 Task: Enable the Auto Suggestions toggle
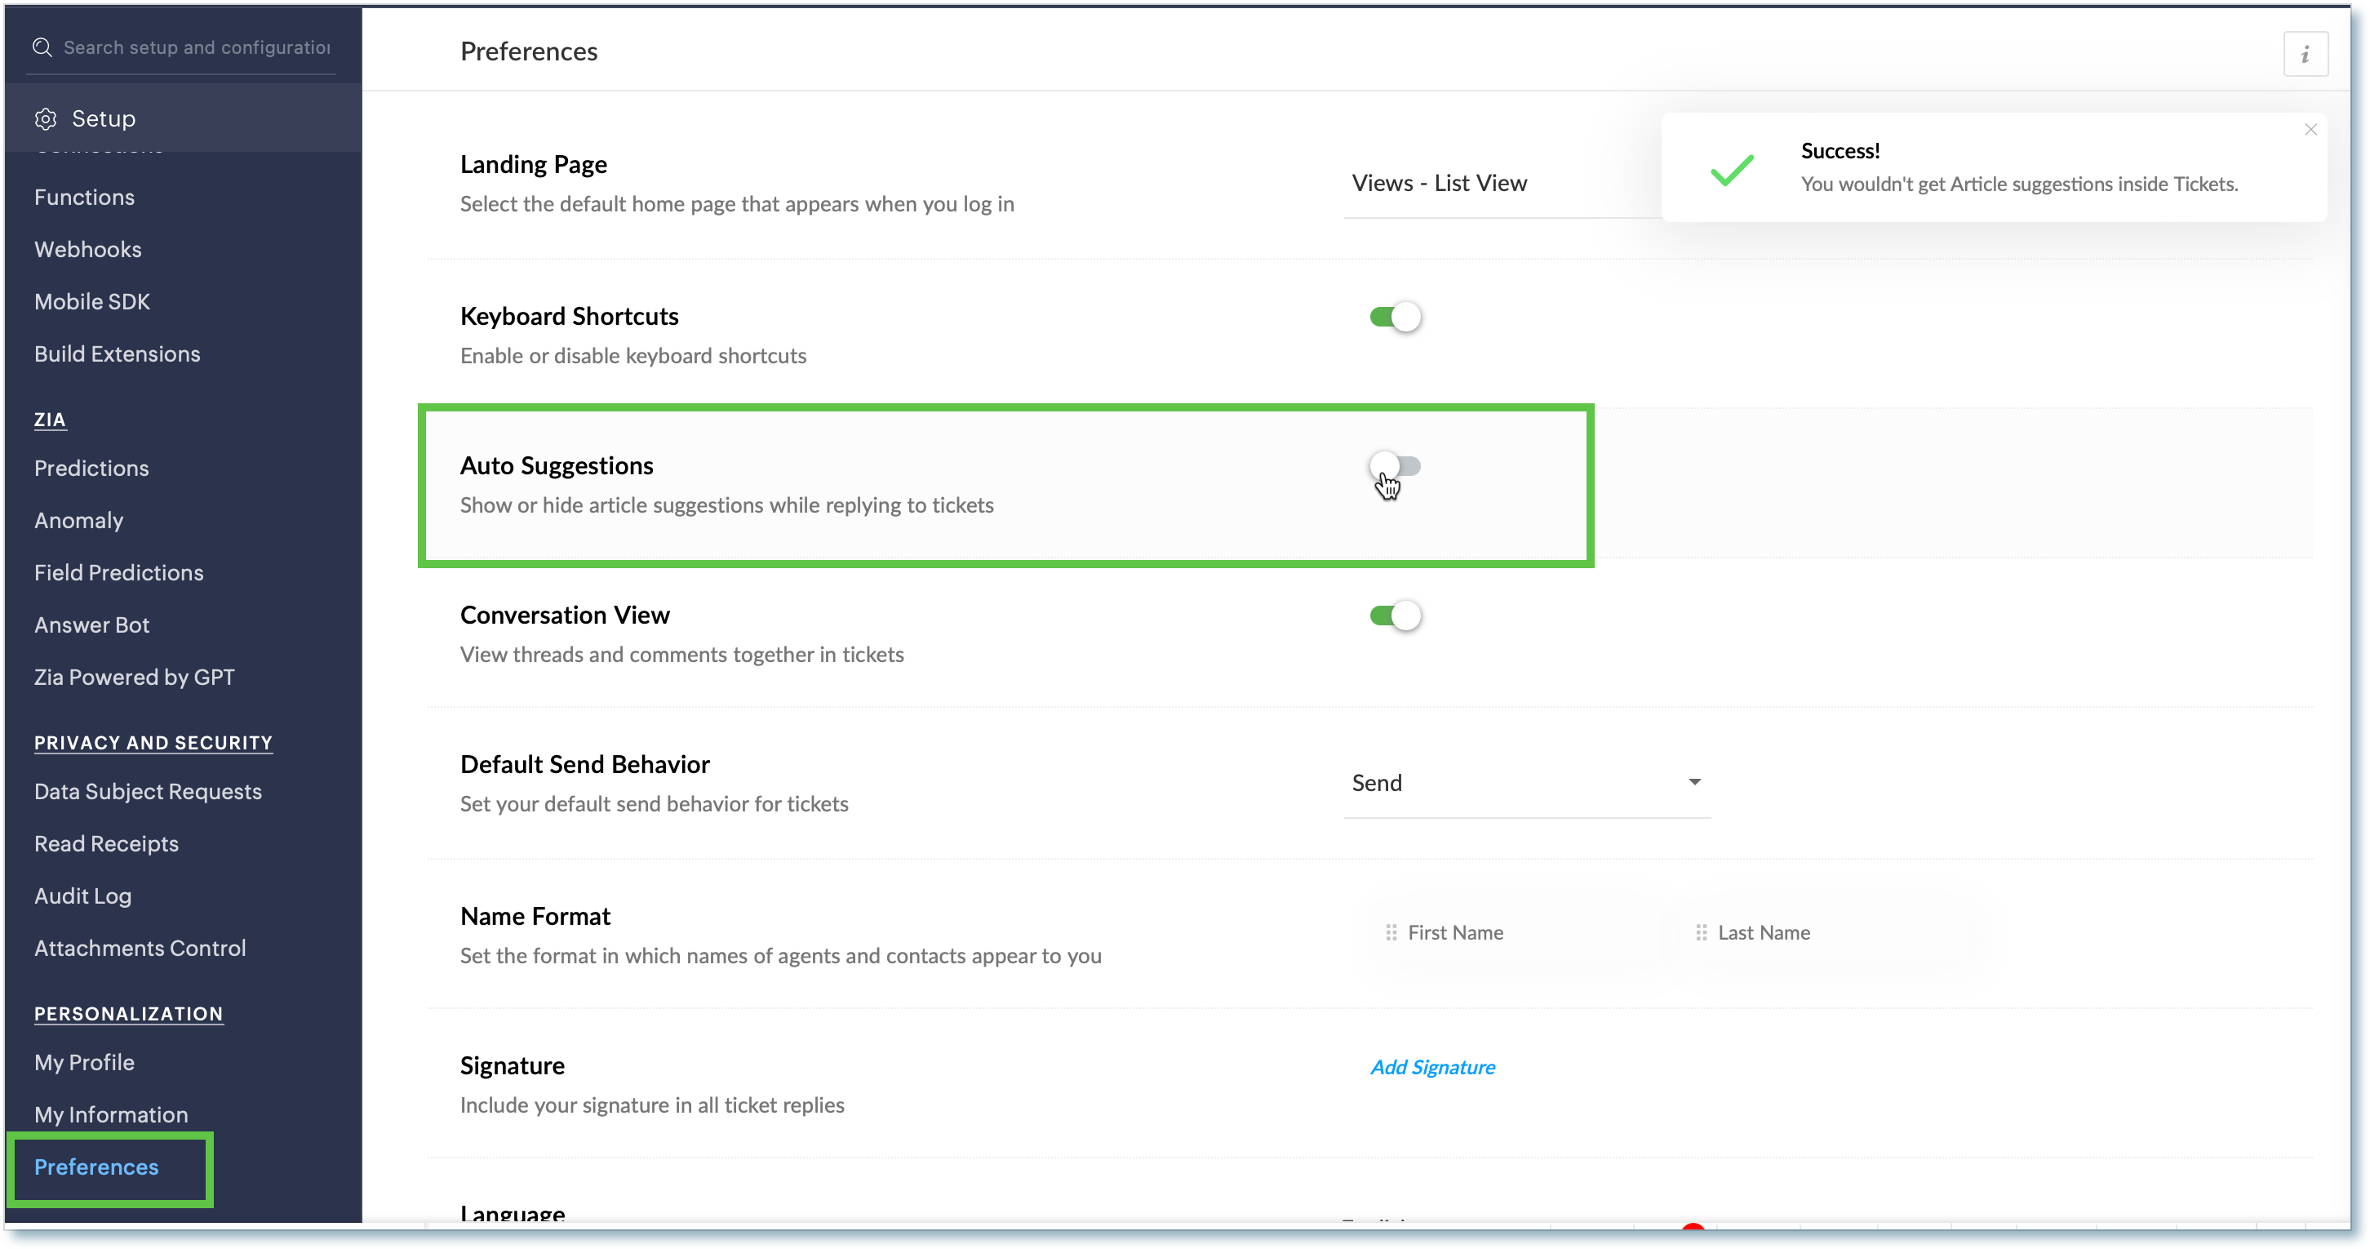click(x=1395, y=467)
